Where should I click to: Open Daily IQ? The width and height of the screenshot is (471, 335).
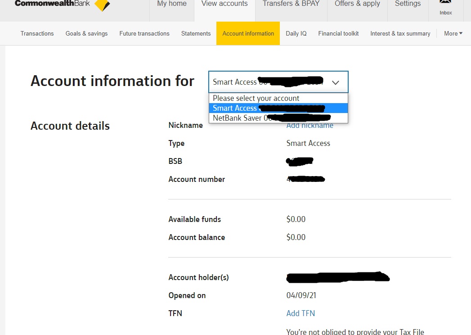(x=296, y=33)
